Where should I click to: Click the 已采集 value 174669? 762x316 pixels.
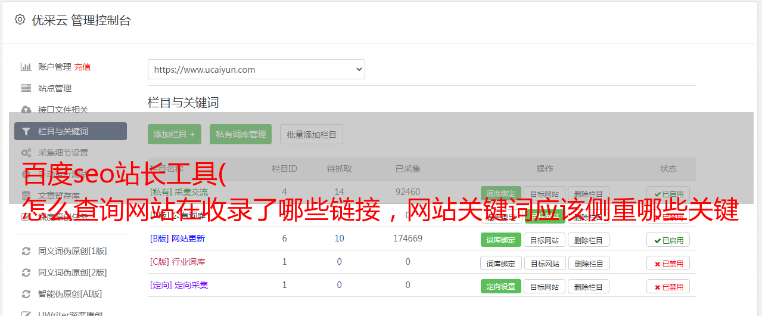tap(408, 238)
